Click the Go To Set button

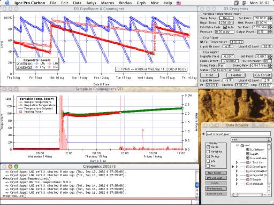pos(263,75)
